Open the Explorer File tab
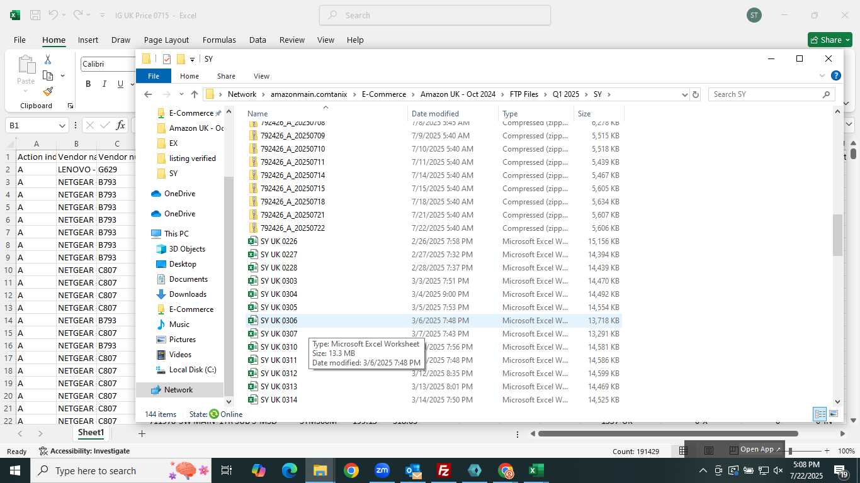This screenshot has height=483, width=860. [x=153, y=76]
